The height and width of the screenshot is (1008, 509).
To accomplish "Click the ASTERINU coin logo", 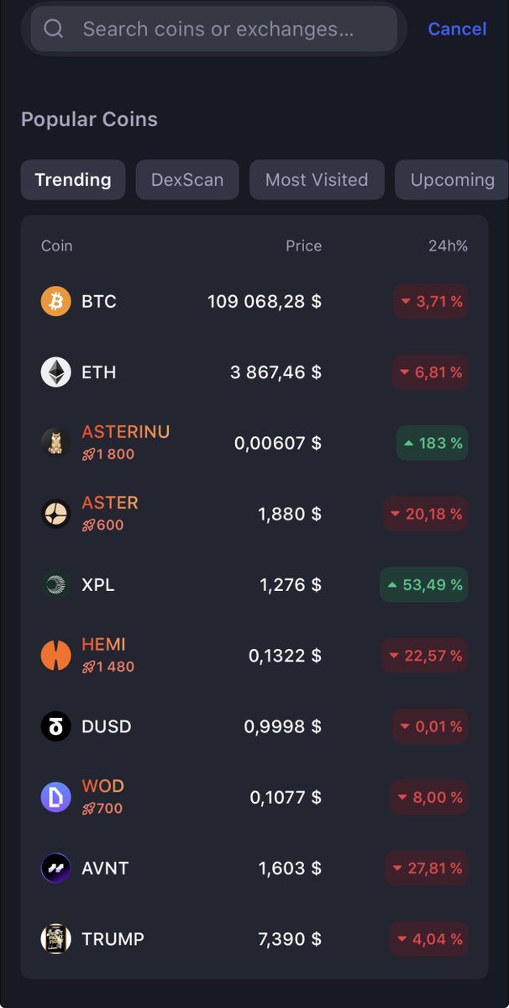I will coord(56,442).
